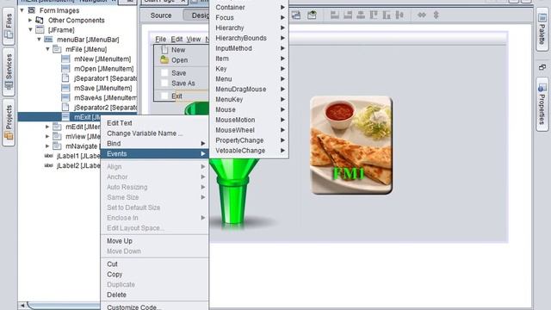Click the restore-window icon below Palette

pyautogui.click(x=542, y=67)
